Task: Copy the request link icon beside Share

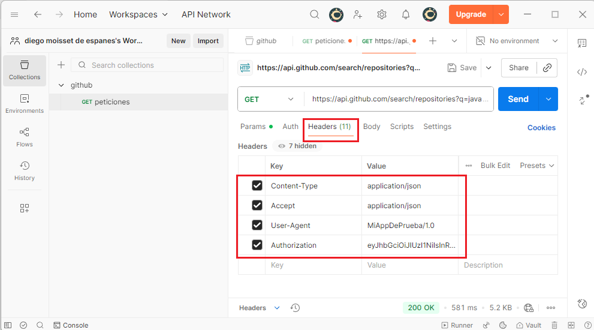Action: 547,68
